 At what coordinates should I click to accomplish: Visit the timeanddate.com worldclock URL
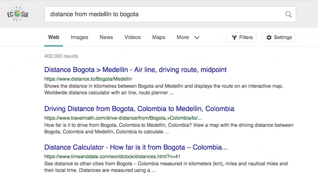[112, 157]
